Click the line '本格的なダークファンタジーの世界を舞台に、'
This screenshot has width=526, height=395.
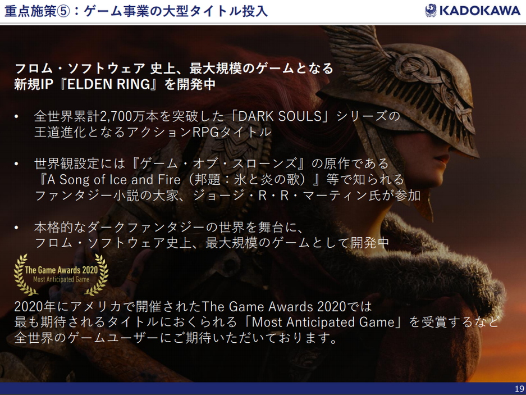(x=168, y=228)
